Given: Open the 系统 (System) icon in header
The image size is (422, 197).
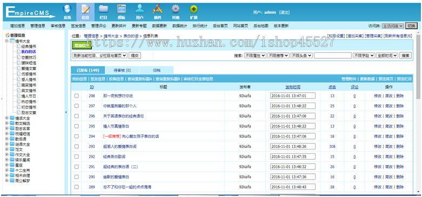Looking at the screenshot, I should [68, 11].
